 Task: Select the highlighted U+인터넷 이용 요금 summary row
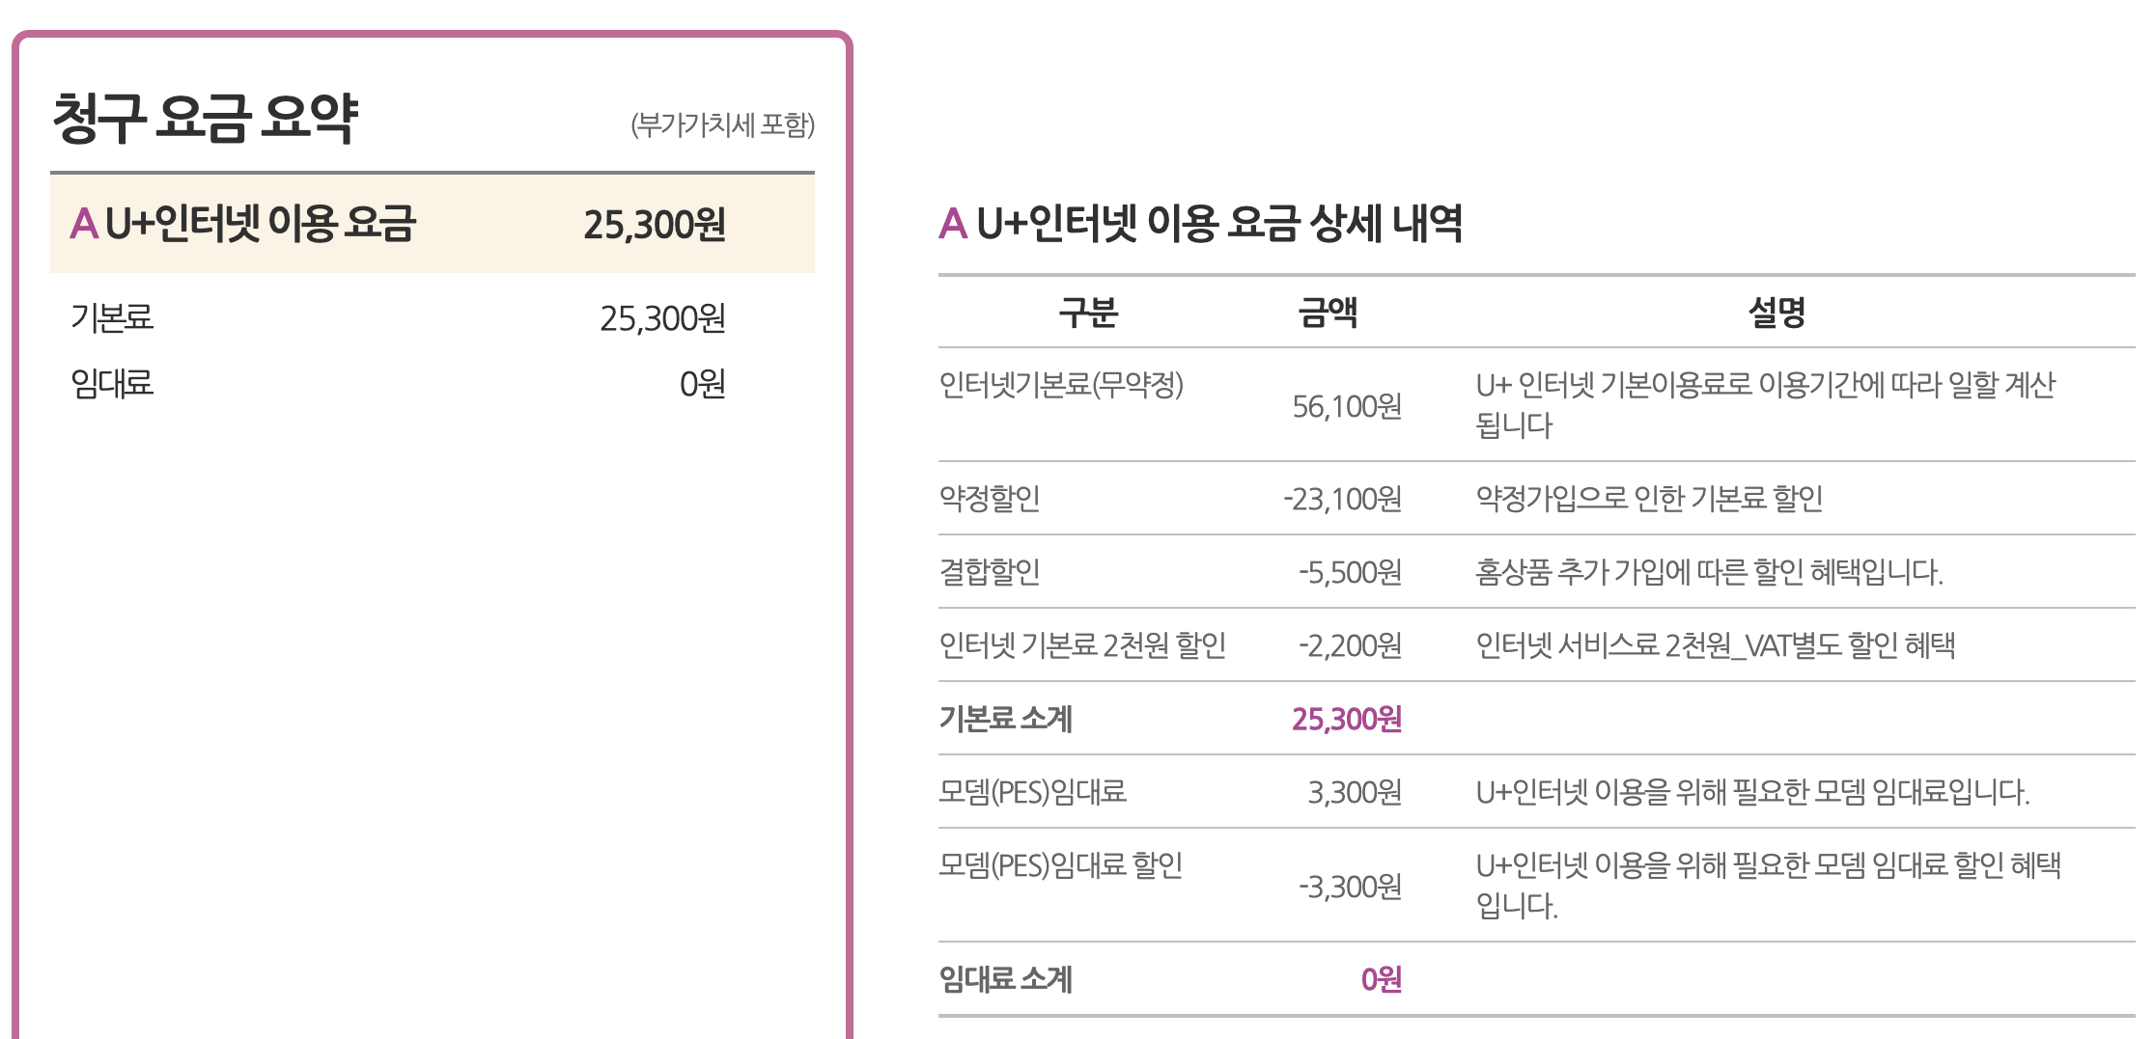click(432, 224)
